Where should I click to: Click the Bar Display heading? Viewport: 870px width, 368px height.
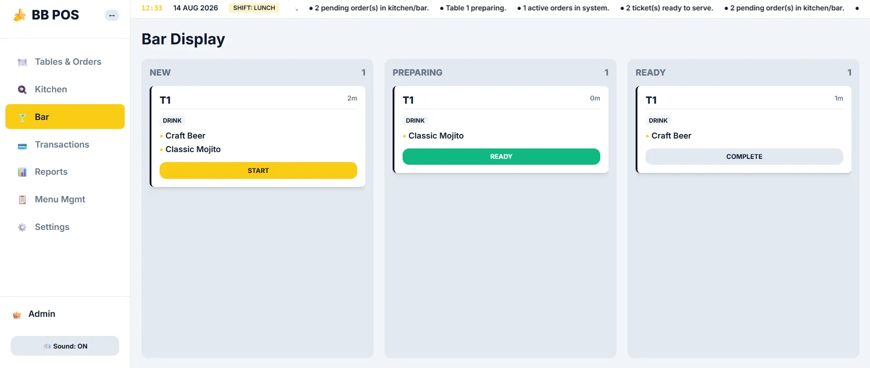(183, 39)
